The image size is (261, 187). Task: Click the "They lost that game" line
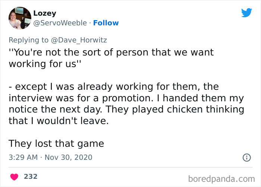[56, 143]
